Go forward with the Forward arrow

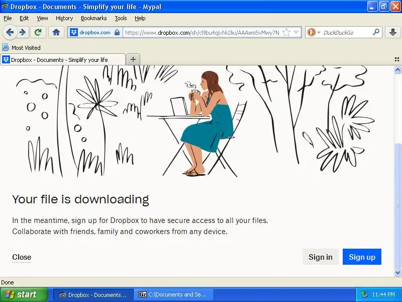point(23,32)
